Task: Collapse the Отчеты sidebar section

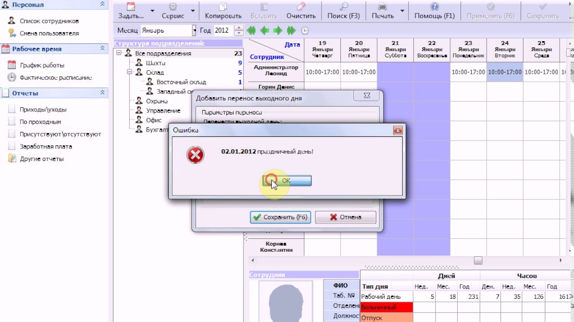Action: 102,93
